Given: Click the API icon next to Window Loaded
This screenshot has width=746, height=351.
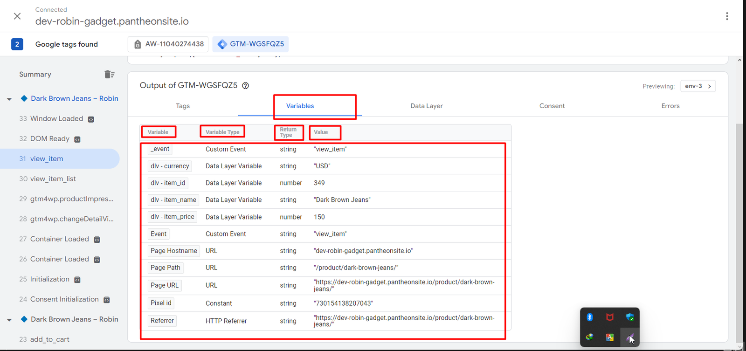Looking at the screenshot, I should pos(91,119).
